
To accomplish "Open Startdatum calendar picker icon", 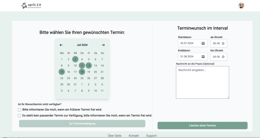I will 203,43.
